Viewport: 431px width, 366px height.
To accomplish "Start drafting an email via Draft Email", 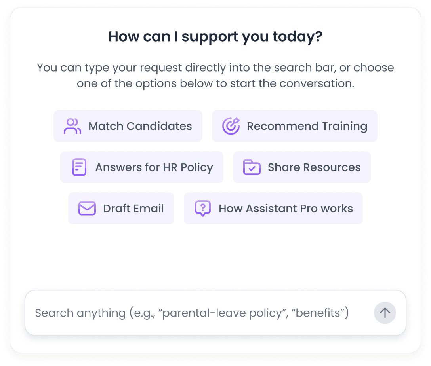I will [x=121, y=208].
